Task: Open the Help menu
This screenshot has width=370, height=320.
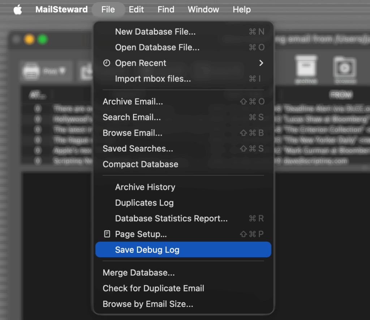Action: coord(241,9)
